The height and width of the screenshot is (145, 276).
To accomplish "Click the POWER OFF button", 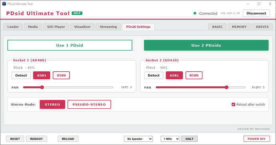I will click(x=257, y=139).
